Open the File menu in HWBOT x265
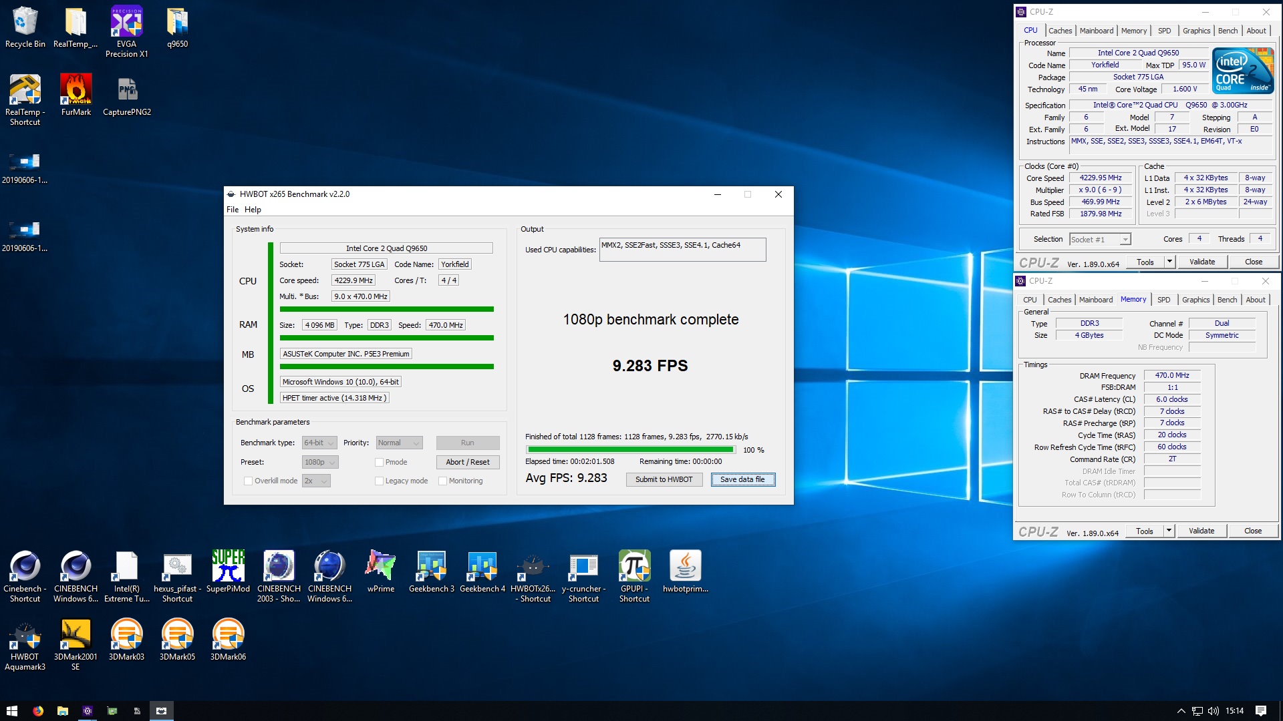 coord(232,210)
